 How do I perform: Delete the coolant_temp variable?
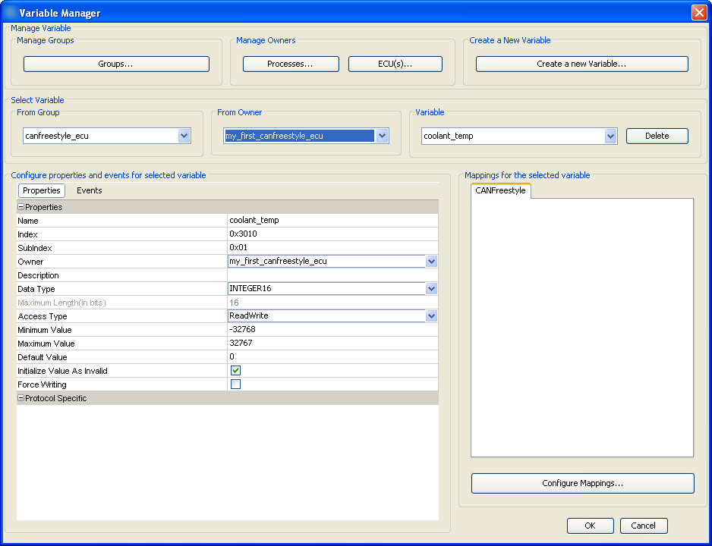click(657, 136)
